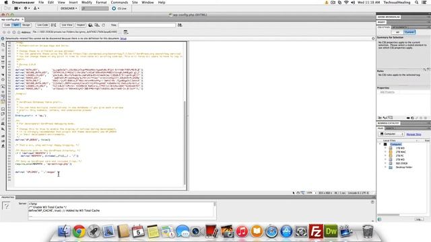The height and width of the screenshot is (242, 431).
Task: Open the DESIGNER workspace switcher
Action: coord(69,9)
